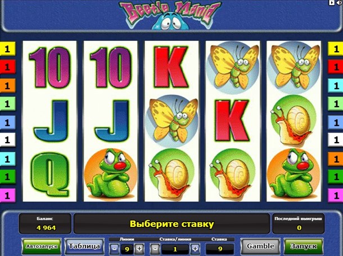This screenshot has width=343, height=256.
Task: Increase the Ставка/линия bet per line
Action: point(195,249)
